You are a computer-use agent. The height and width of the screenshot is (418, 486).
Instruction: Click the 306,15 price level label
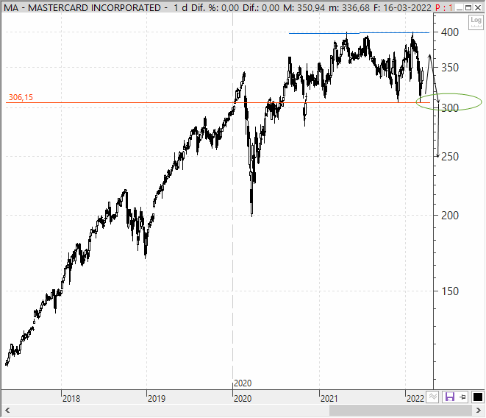21,97
